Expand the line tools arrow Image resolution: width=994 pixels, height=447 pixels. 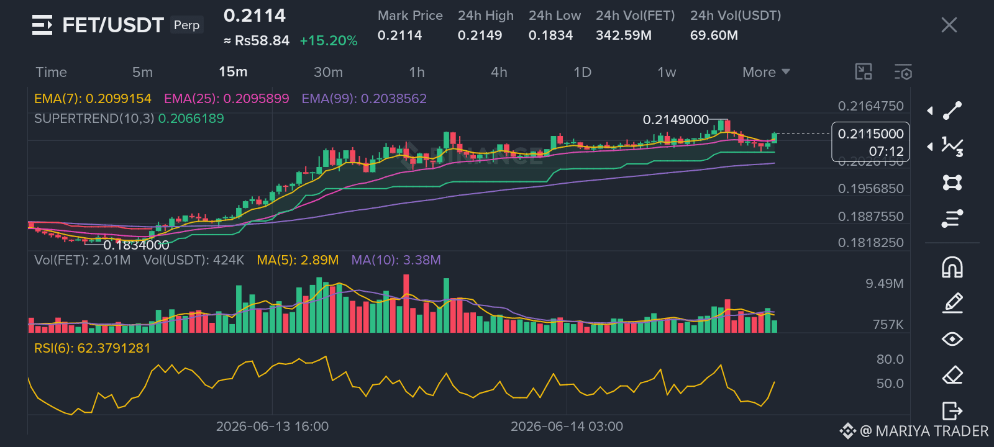coord(930,111)
